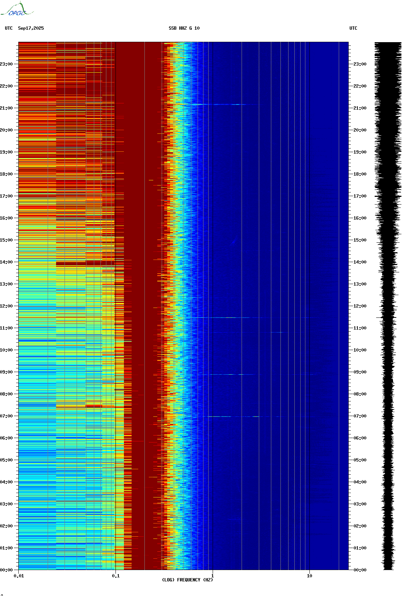Viewport: 404px width, 599px height.
Task: Select the 22:00 label on the right time axis
Action: point(360,86)
